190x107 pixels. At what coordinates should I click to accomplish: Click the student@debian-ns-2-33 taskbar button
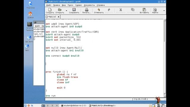coord(74,106)
